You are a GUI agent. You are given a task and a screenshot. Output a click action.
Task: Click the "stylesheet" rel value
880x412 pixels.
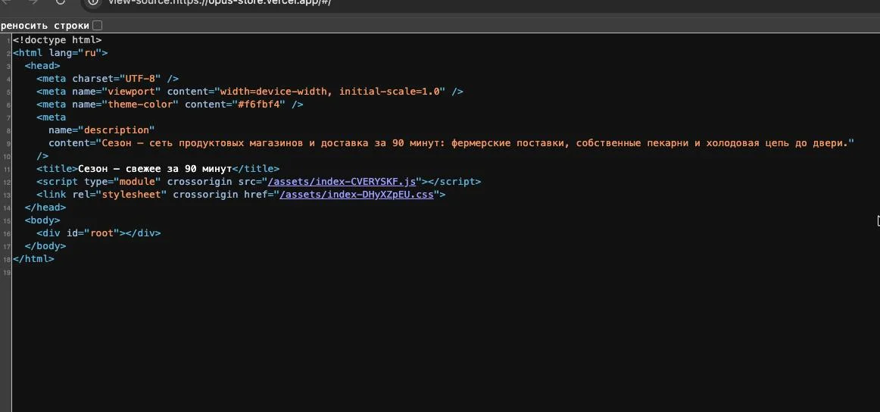tap(131, 195)
